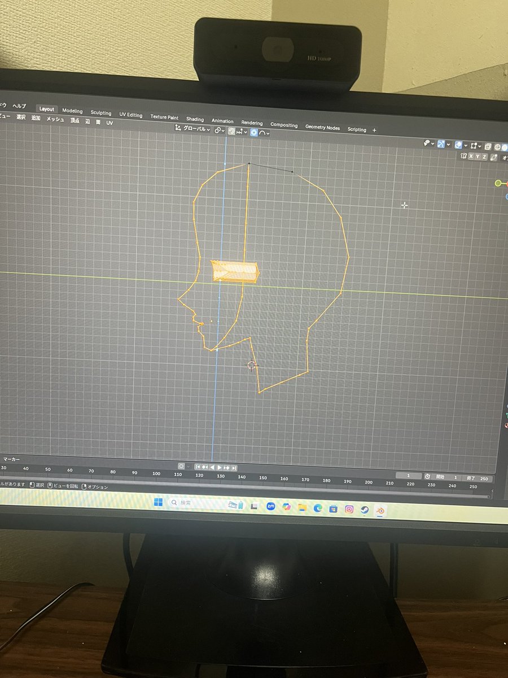Image resolution: width=508 pixels, height=678 pixels.
Task: Open the ヘルプ (Help) menu
Action: [x=19, y=106]
